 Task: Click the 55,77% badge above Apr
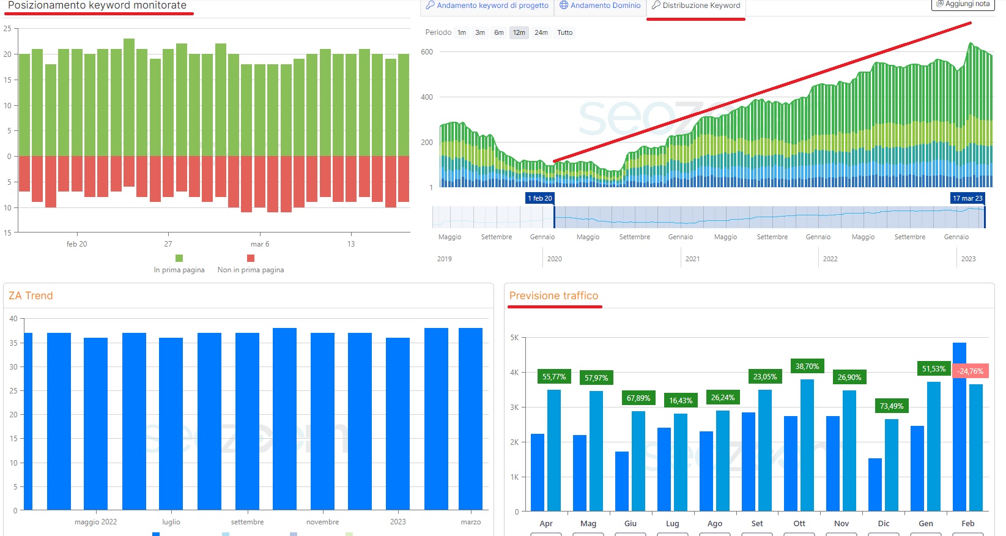click(x=554, y=377)
